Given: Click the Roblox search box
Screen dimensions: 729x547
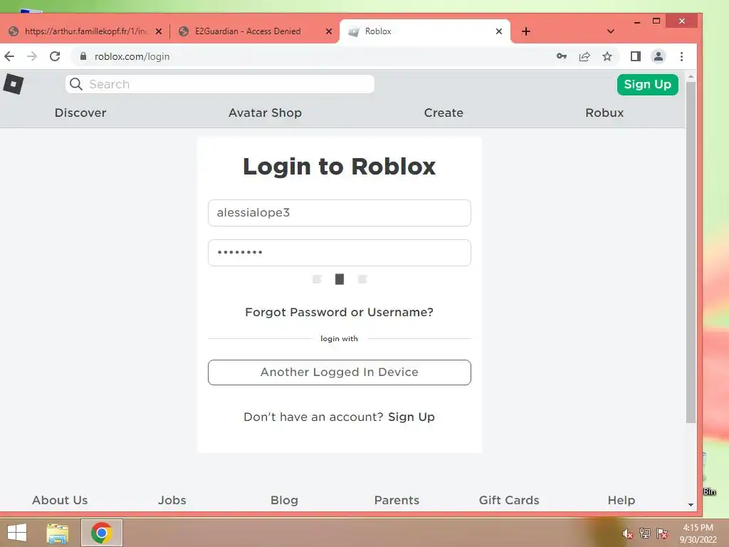Looking at the screenshot, I should (x=220, y=84).
